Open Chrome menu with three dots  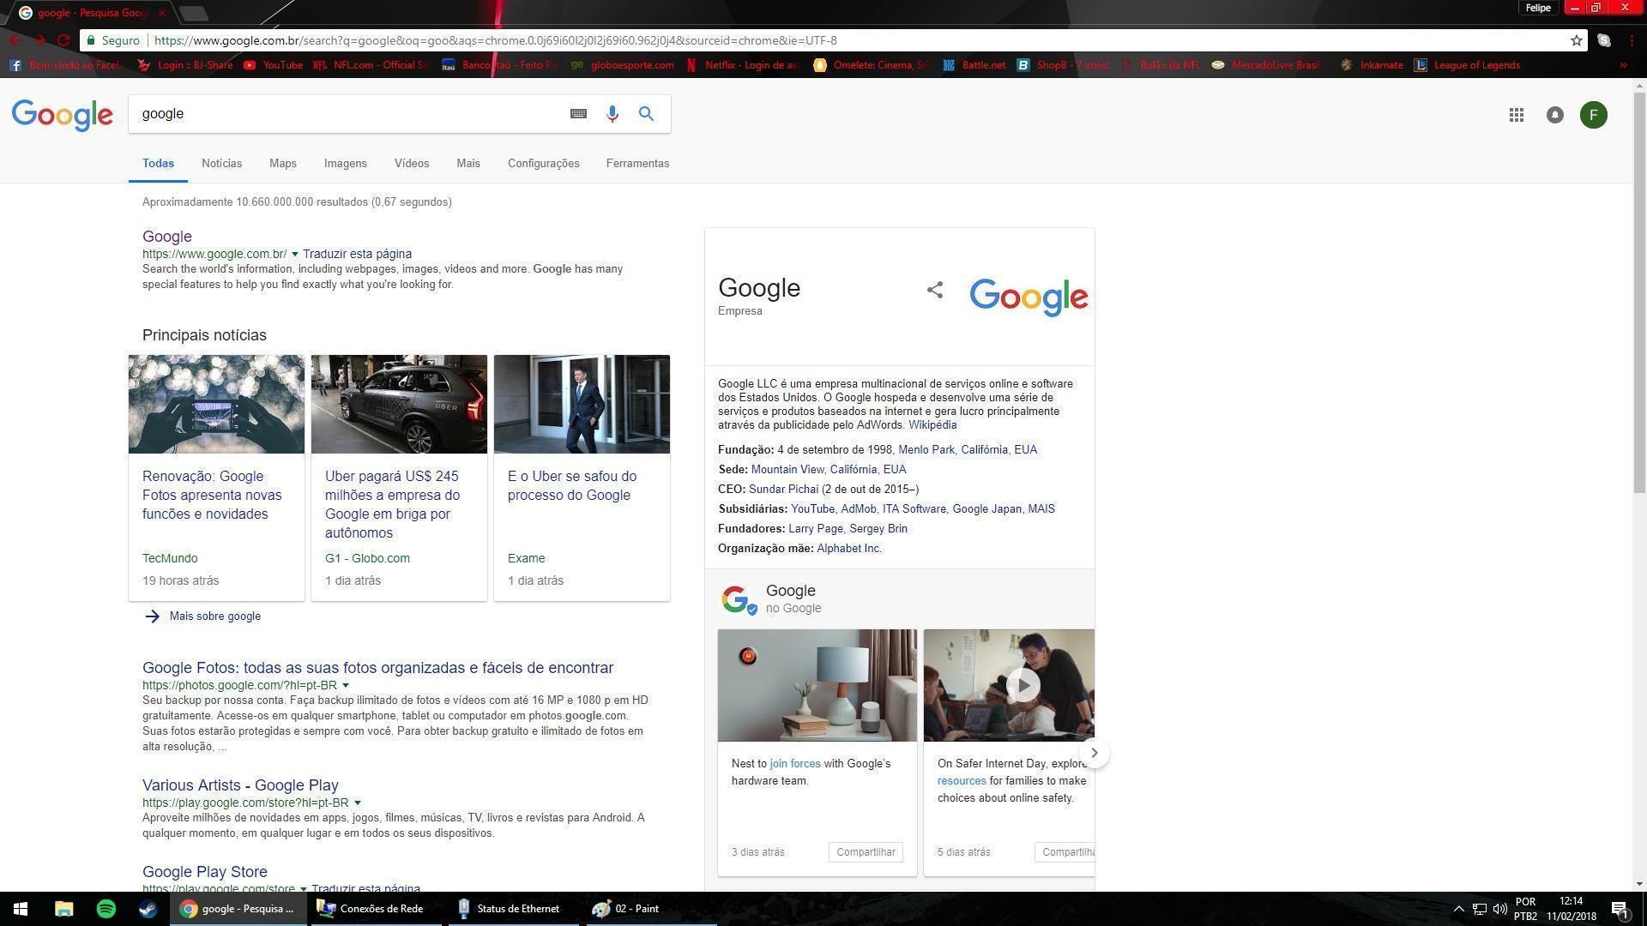click(x=1632, y=40)
